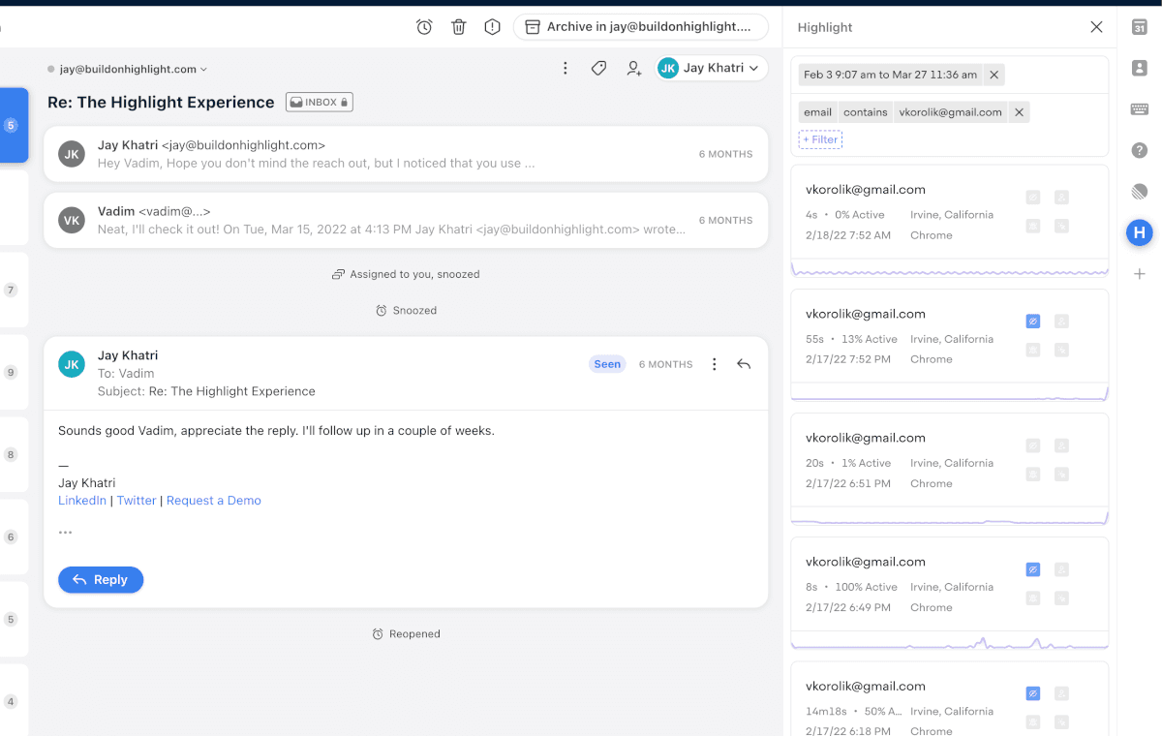Click the add participant person icon
Viewport: 1162px width, 736px height.
633,68
